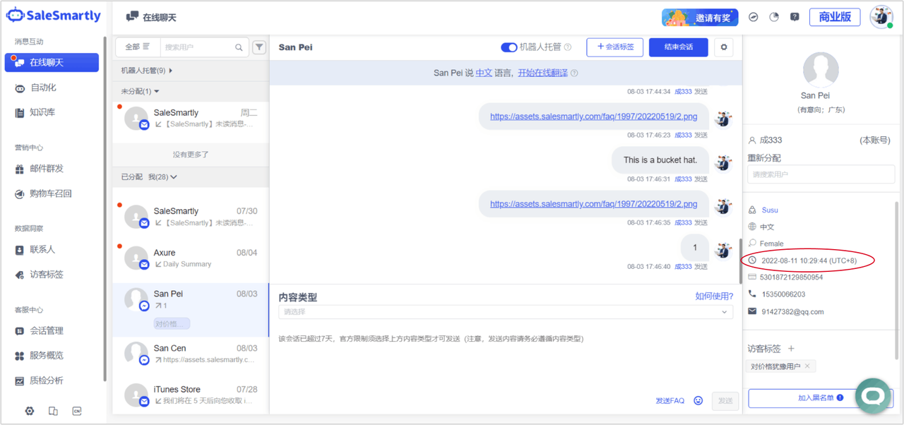
Task: Click the help question mark icon in header
Action: 795,17
